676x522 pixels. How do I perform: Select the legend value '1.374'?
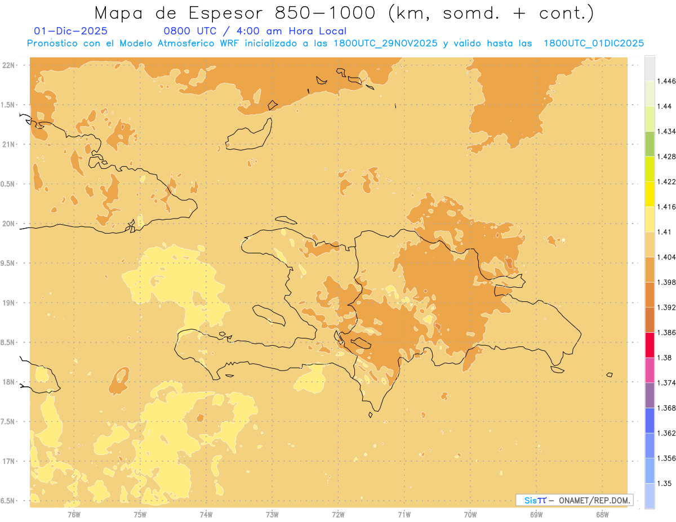coord(666,383)
